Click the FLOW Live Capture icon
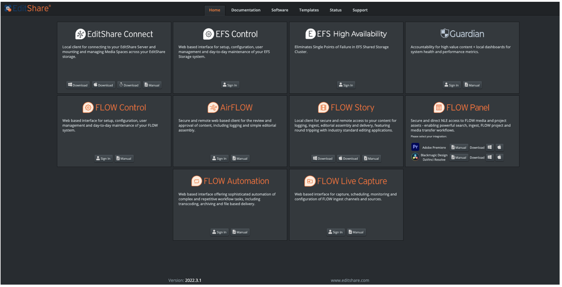Screen dimensions: 562x287 pos(310,181)
